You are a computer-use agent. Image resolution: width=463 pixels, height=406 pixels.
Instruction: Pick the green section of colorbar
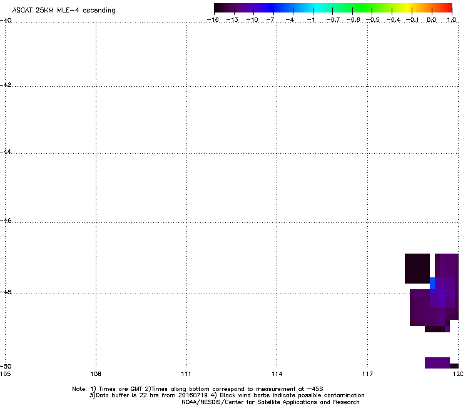coord(362,7)
